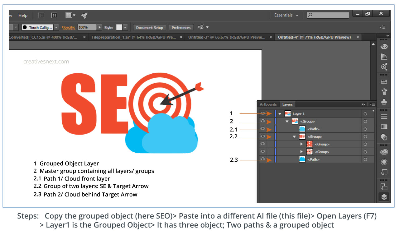Click the Document Setup button
The image size is (399, 235).
click(150, 27)
